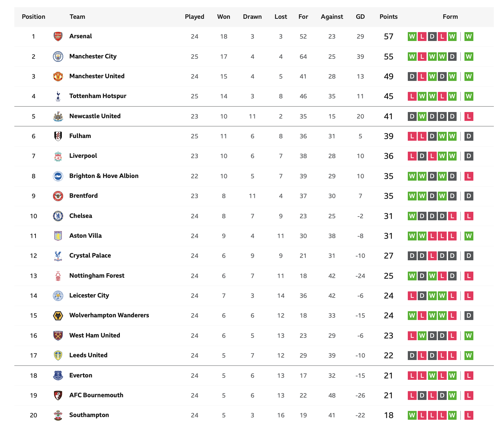Screen dimensions: 500x429
Task: Click the Arsenal club crest icon
Action: [58, 36]
